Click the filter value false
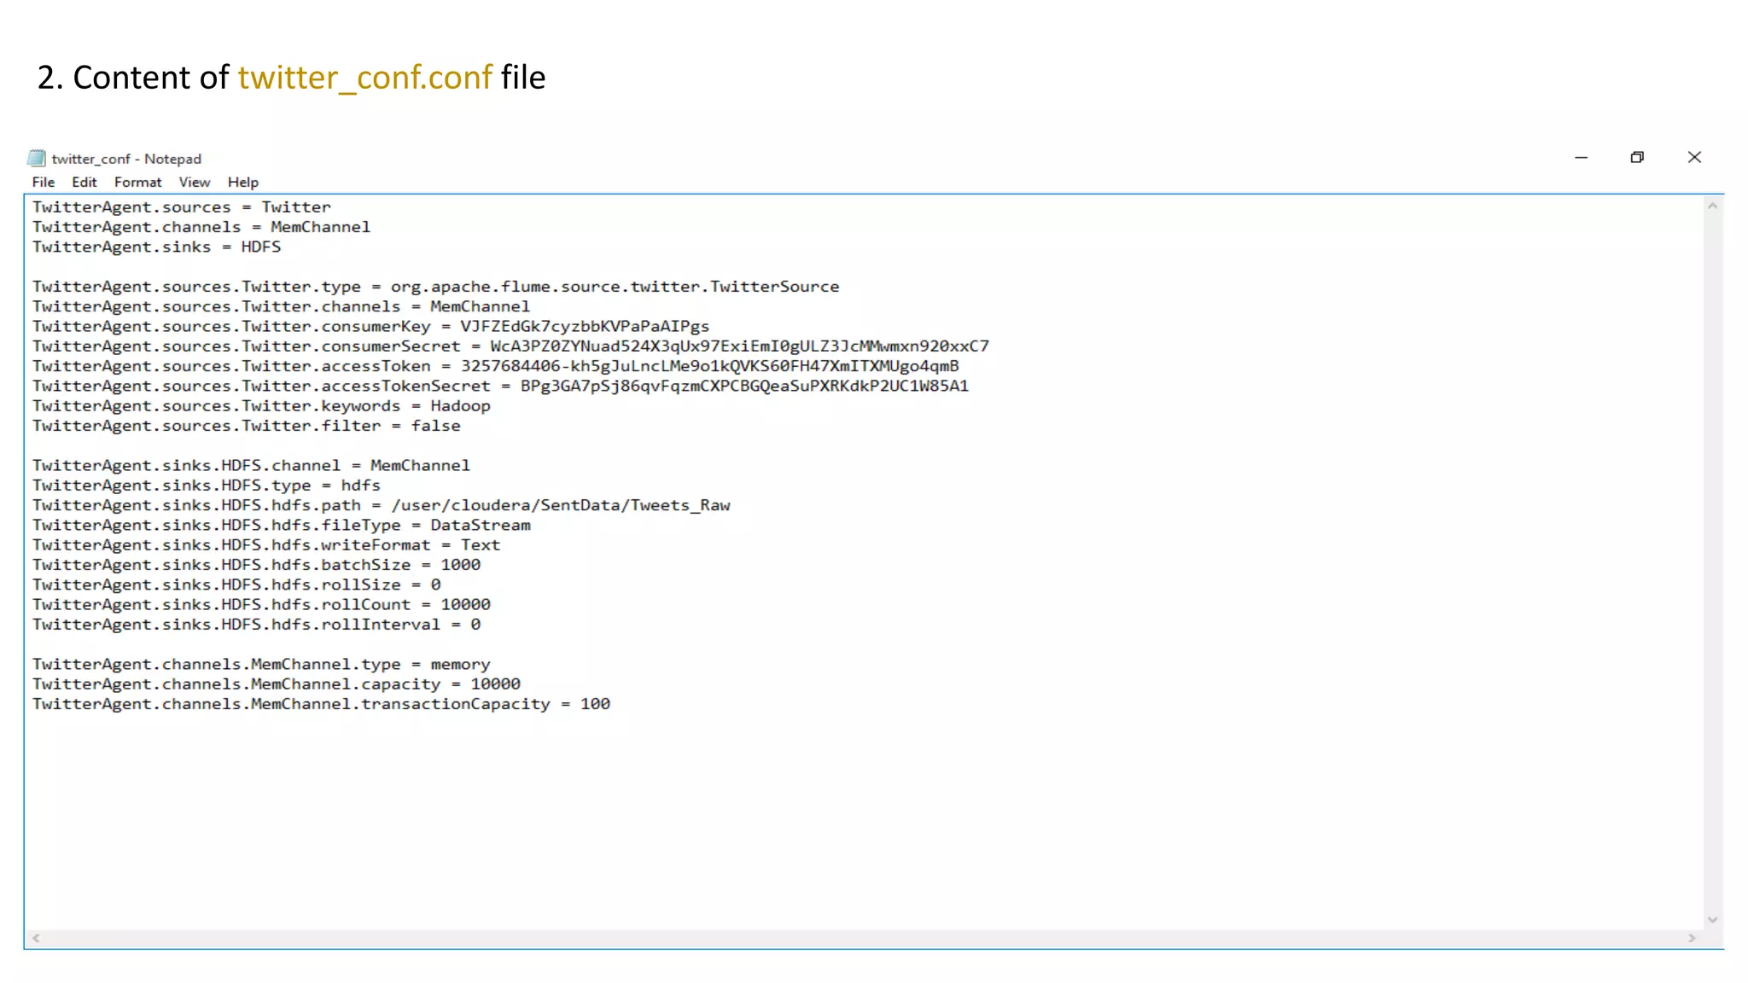This screenshot has height=983, width=1748. tap(435, 426)
